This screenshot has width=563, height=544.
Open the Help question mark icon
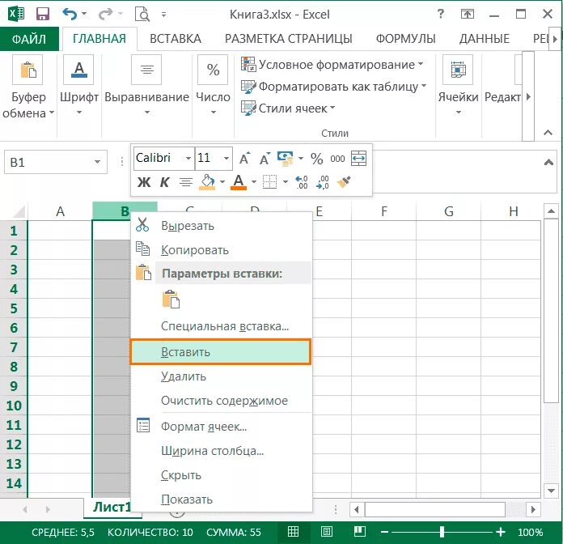click(x=441, y=14)
